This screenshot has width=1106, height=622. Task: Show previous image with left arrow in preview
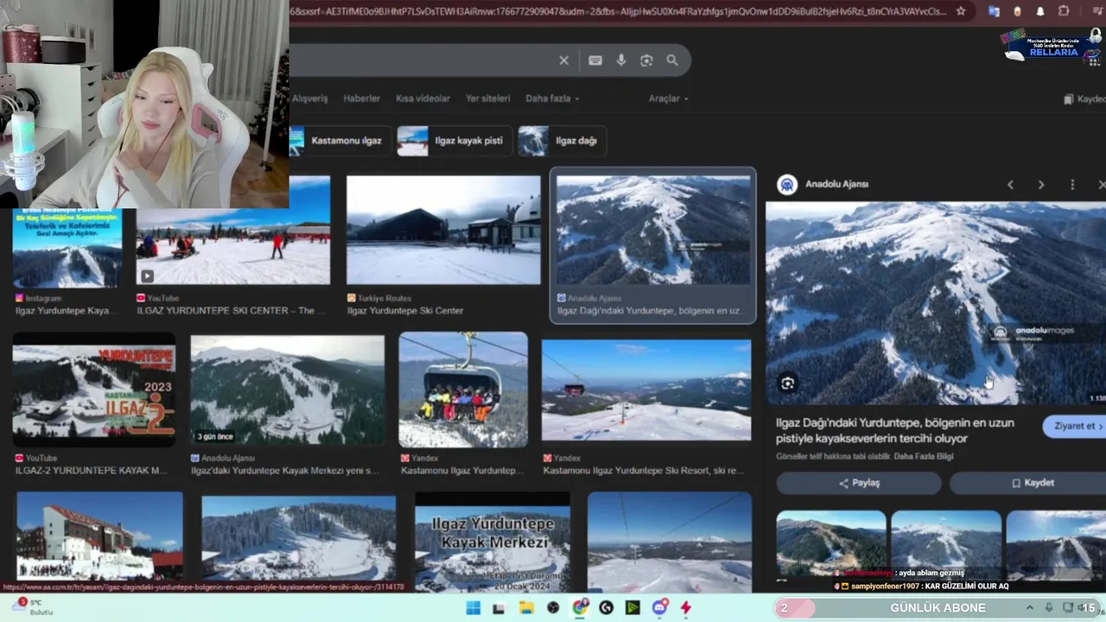click(x=1010, y=185)
